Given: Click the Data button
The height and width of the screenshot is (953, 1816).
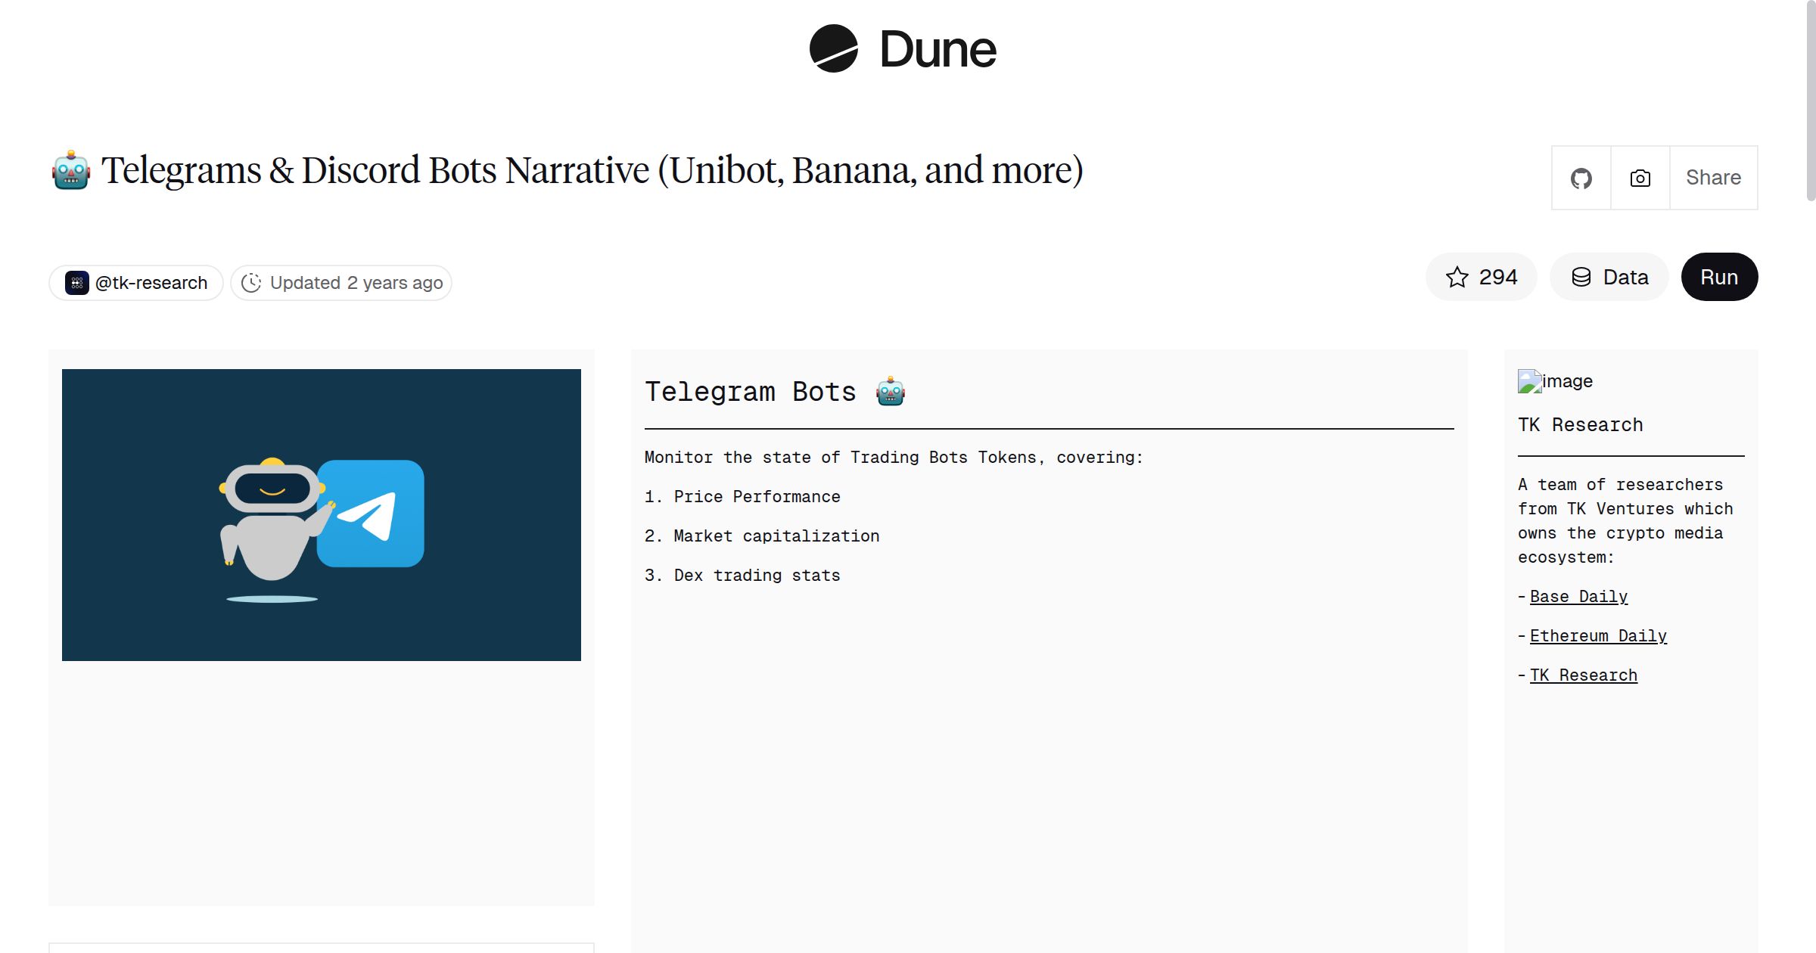Looking at the screenshot, I should (x=1609, y=277).
